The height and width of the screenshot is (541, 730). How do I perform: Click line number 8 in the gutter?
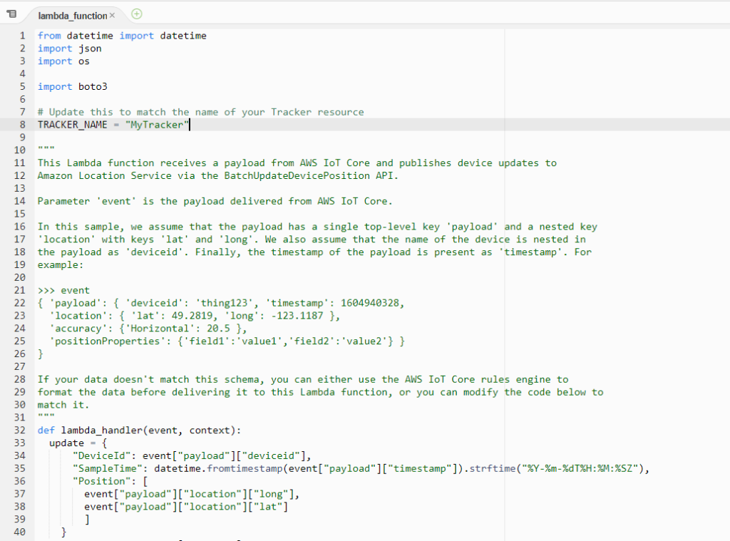coord(22,125)
